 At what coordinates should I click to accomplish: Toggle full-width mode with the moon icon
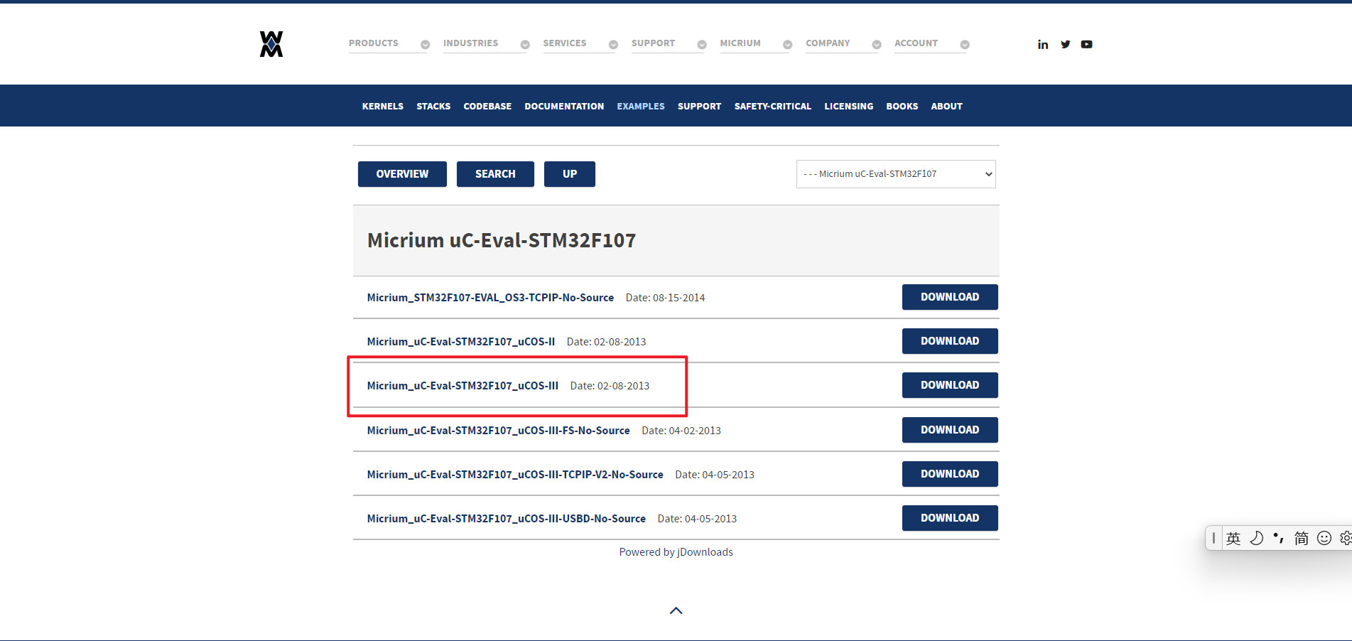coord(1256,538)
